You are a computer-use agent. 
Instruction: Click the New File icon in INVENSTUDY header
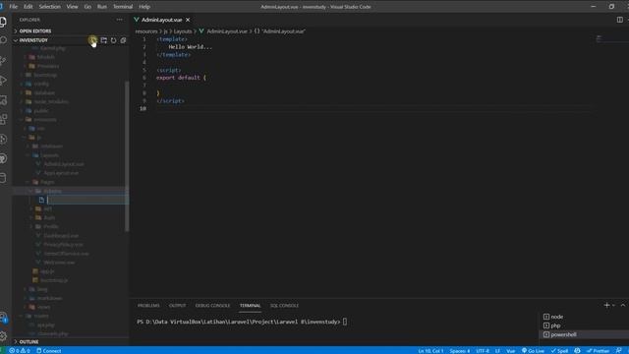(x=92, y=40)
